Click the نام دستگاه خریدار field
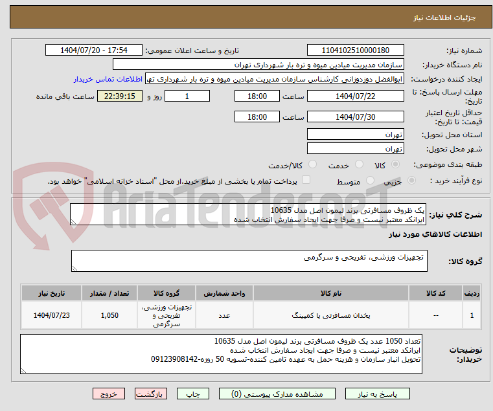This screenshot has width=493, height=411. tap(258, 65)
